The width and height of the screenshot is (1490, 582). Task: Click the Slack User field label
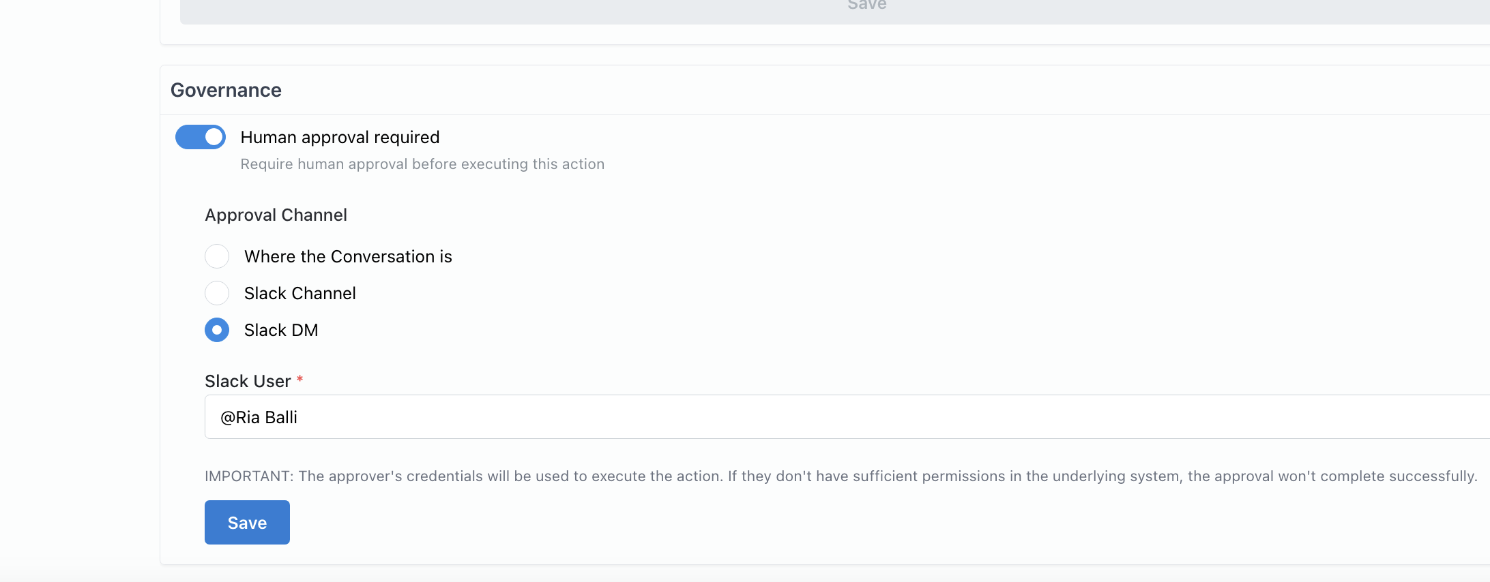coord(248,381)
